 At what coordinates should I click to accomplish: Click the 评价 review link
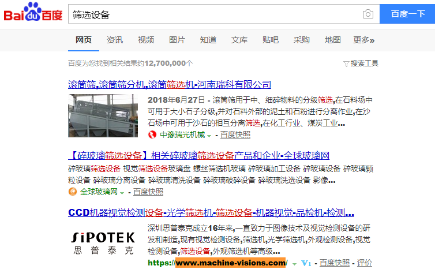365,263
